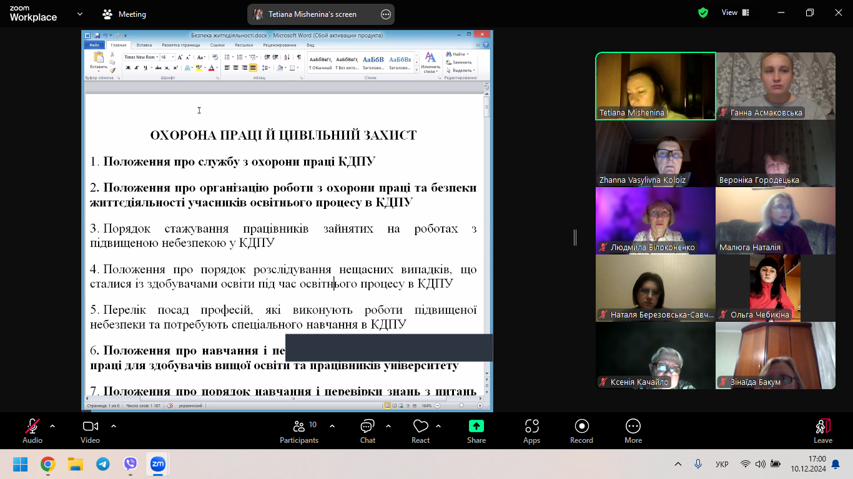Click the text highlight color button
The height and width of the screenshot is (479, 853).
click(199, 67)
